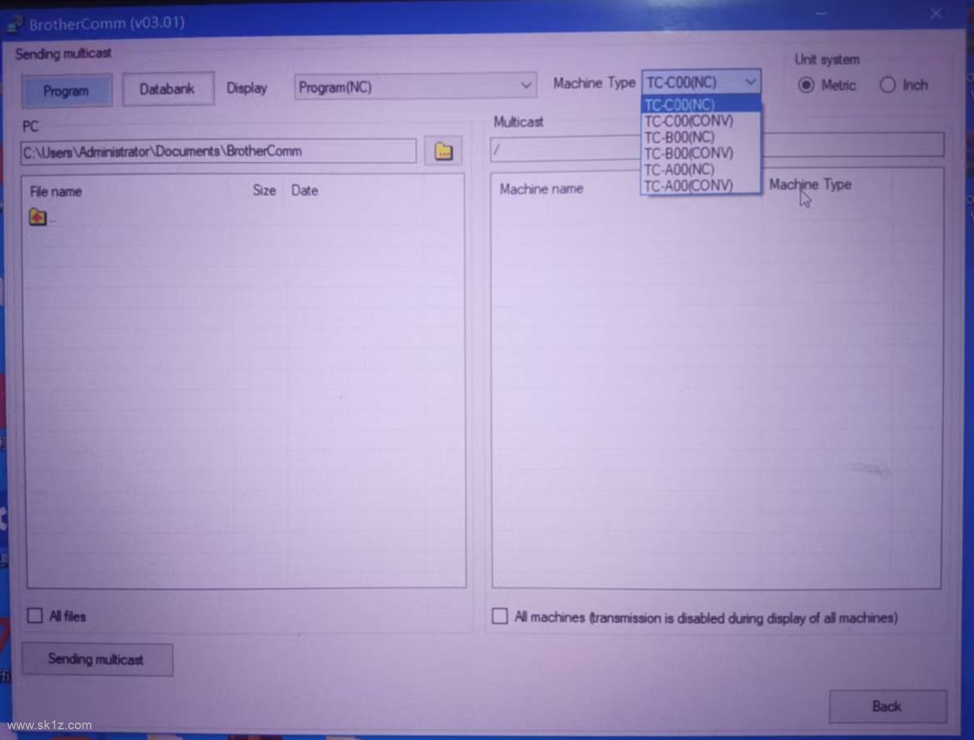Close the BrotherComm window
974x740 pixels.
point(936,14)
